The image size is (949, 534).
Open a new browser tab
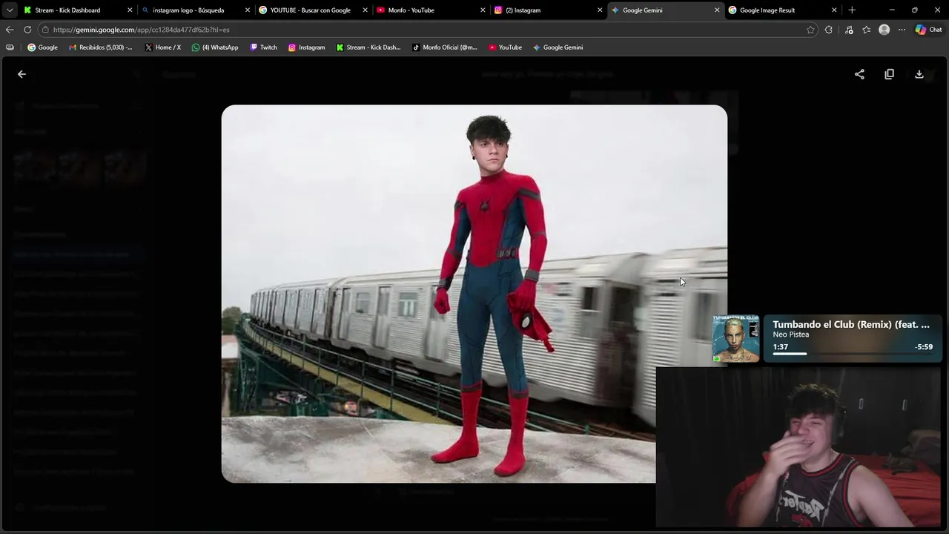coord(852,10)
